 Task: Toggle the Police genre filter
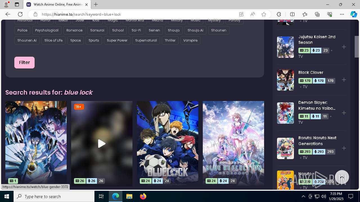pyautogui.click(x=22, y=30)
